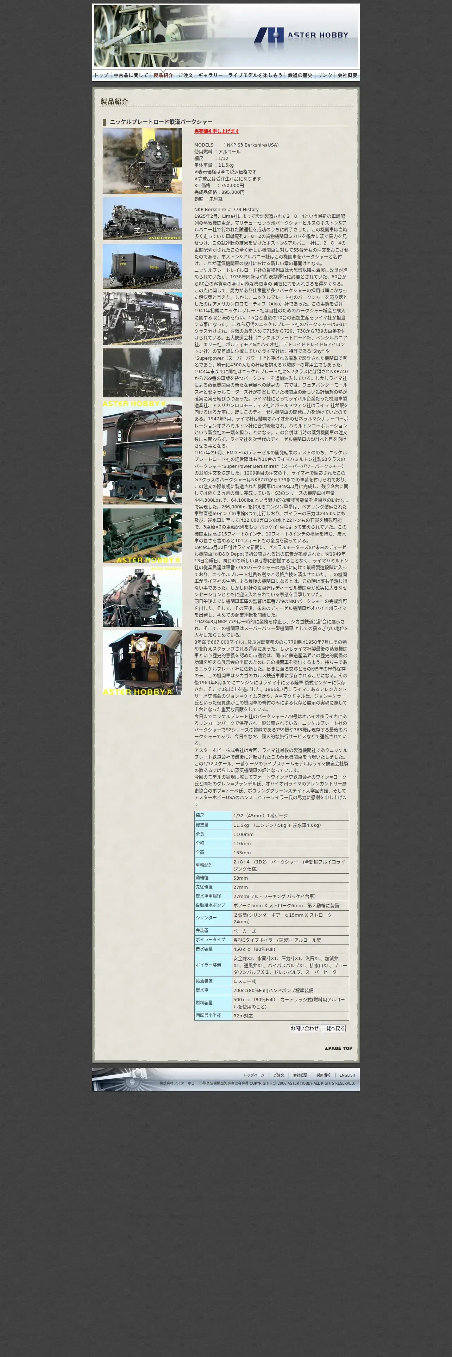Open the close-up driving wheels and rods photo
Viewport: 452px width, 1357px height.
[142, 318]
